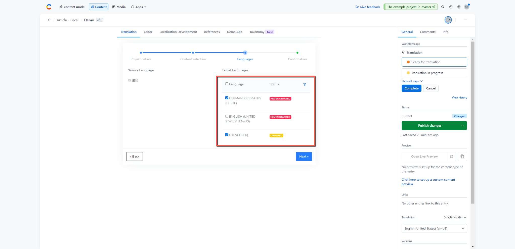Open the three-dot more actions menu
The height and width of the screenshot is (249, 515).
click(466, 20)
